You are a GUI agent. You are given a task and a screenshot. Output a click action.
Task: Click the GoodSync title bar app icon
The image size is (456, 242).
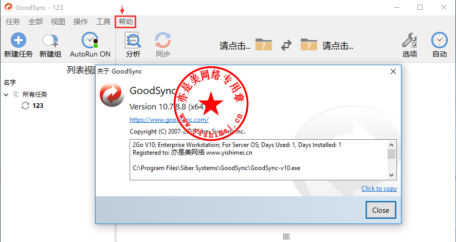8,7
